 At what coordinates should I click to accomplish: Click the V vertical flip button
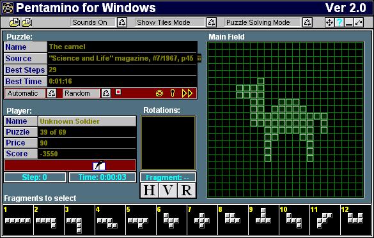[x=168, y=190]
